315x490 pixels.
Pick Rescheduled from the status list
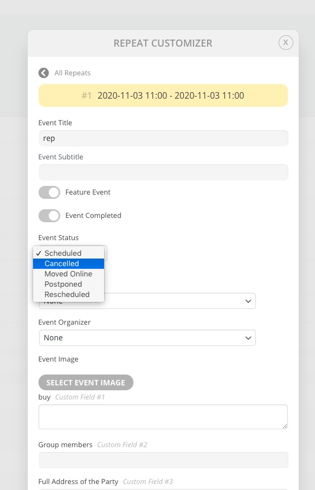coord(68,294)
